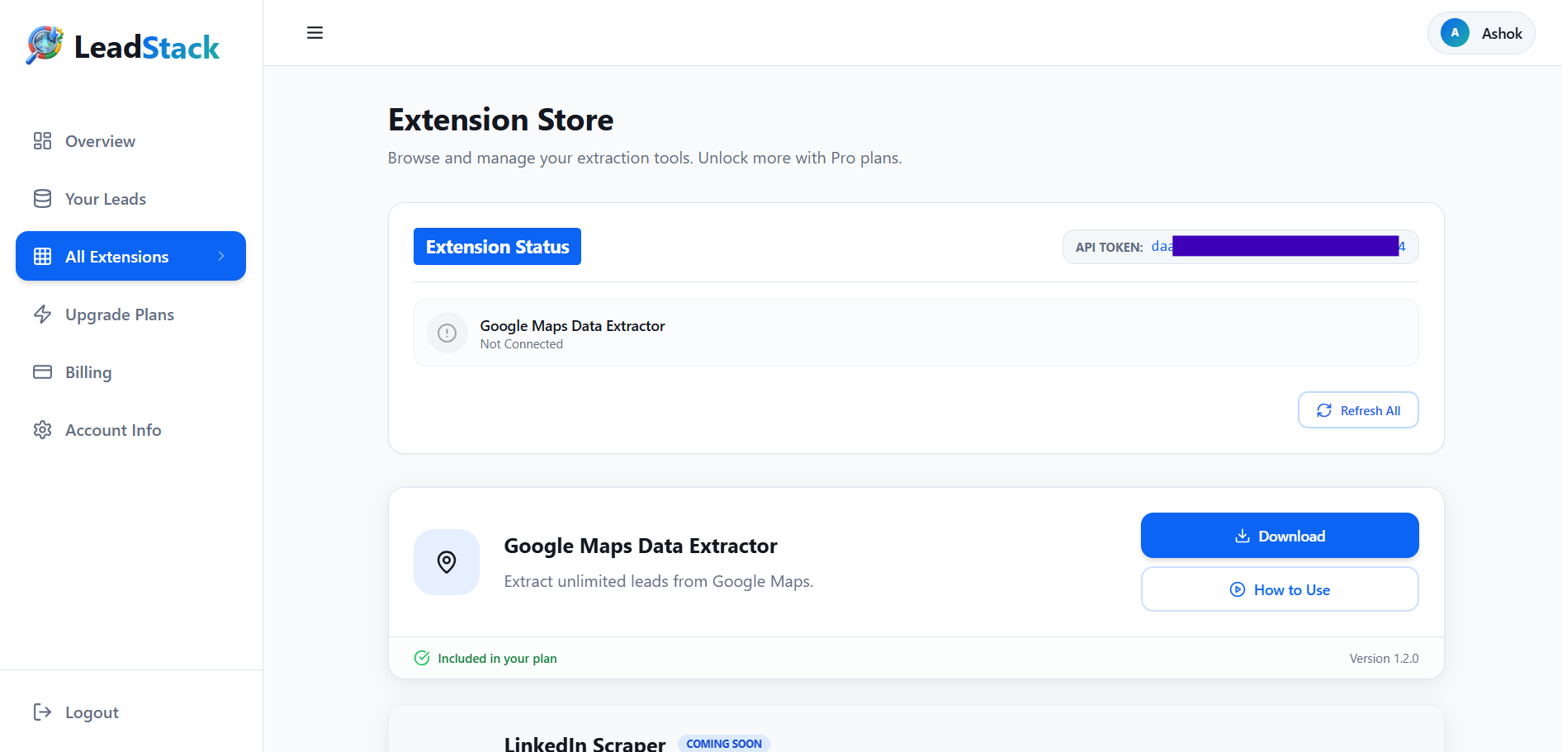The height and width of the screenshot is (752, 1562).
Task: Select the Your Leads database icon
Action: (42, 198)
